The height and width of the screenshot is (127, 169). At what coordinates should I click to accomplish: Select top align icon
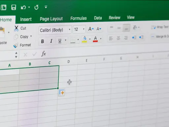pos(112,27)
